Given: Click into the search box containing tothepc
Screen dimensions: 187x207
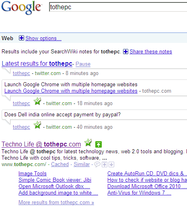Looking at the screenshot, I should (x=118, y=7).
